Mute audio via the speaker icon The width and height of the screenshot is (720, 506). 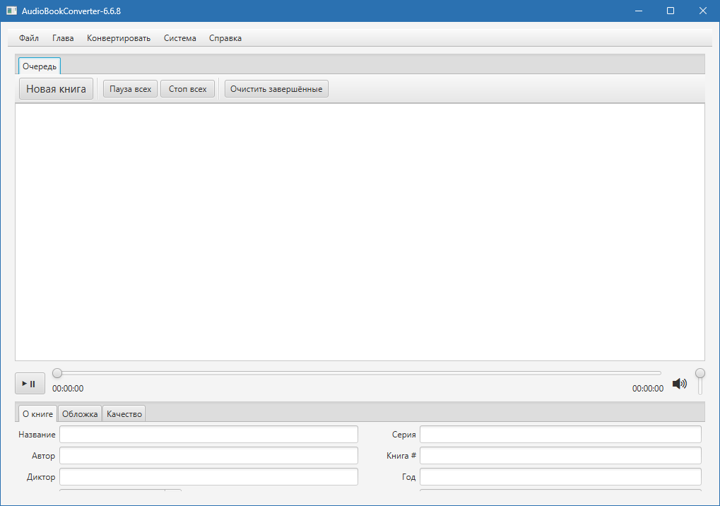click(679, 383)
